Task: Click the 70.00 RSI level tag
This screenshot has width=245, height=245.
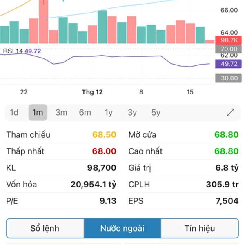Action: coord(228,49)
